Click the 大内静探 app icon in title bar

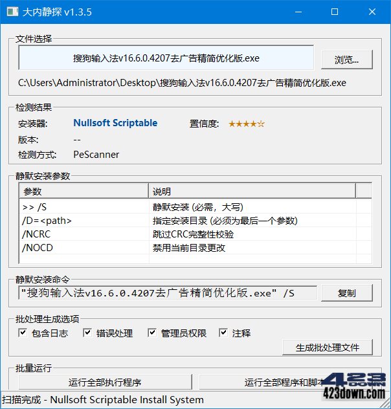pyautogui.click(x=12, y=12)
